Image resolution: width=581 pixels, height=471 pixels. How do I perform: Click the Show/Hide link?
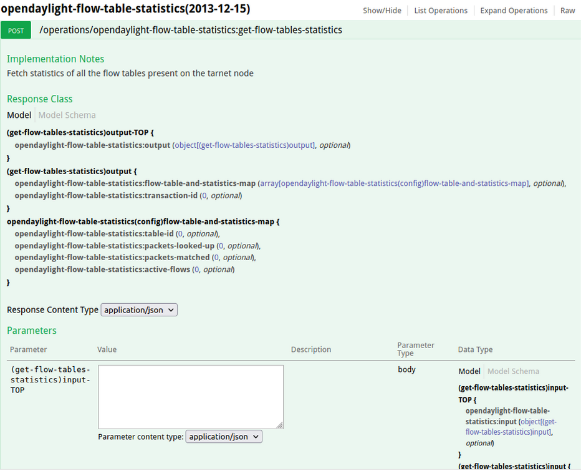[382, 11]
